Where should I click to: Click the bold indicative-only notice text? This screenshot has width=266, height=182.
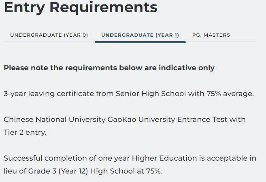[x=109, y=68]
